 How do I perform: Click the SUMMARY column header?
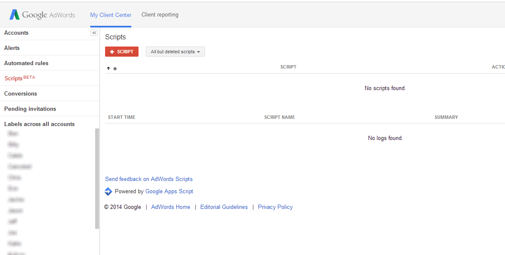pos(446,118)
